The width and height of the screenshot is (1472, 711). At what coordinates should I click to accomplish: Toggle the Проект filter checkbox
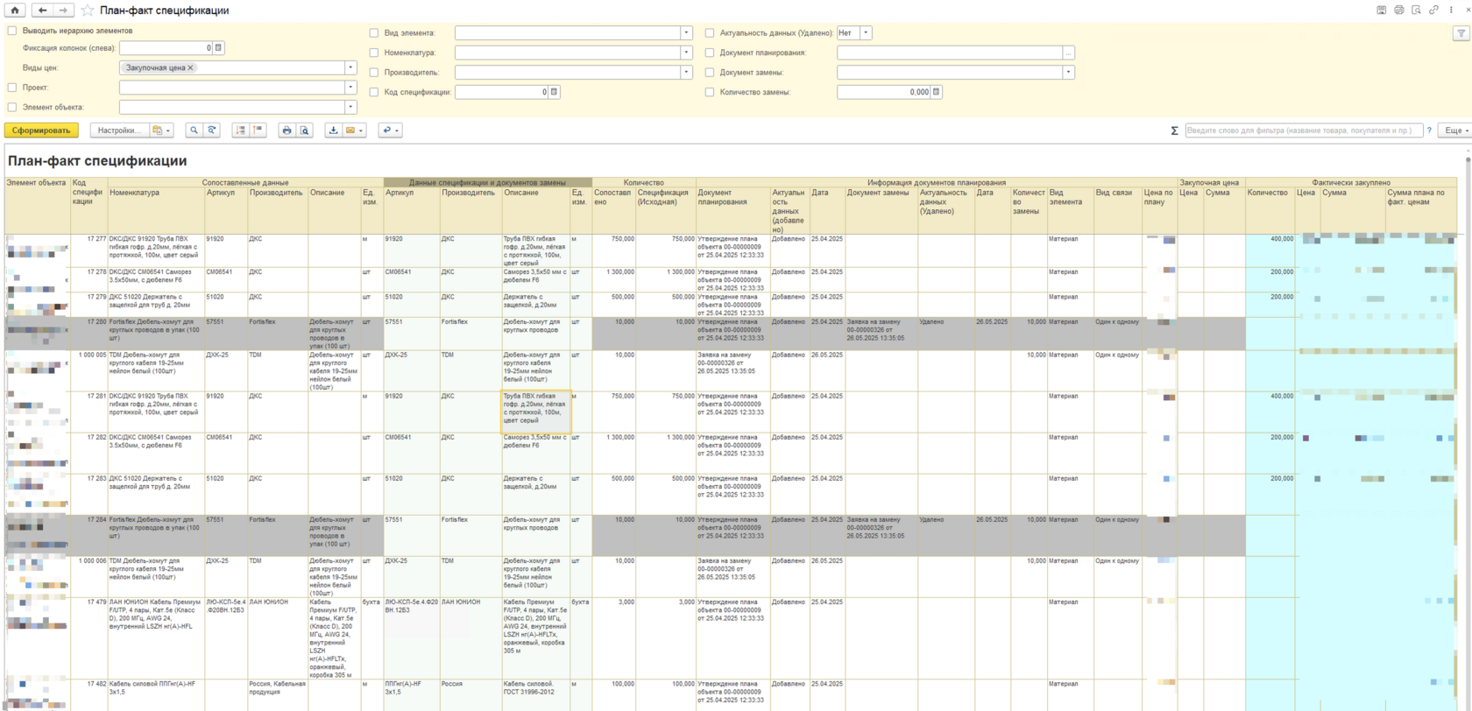click(12, 88)
